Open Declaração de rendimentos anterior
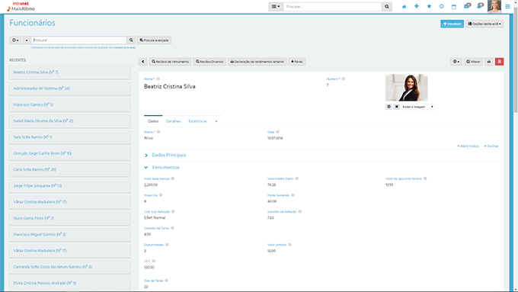The image size is (518, 292). coord(257,62)
